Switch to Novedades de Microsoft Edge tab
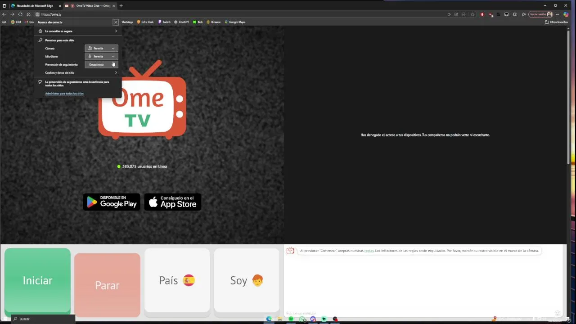 (35, 6)
